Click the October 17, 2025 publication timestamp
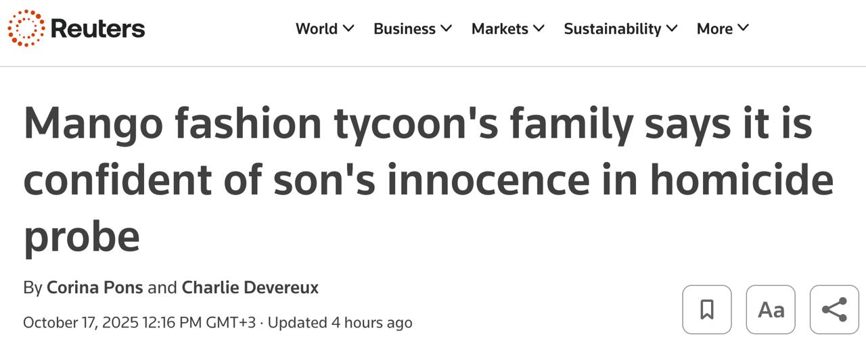 point(139,323)
